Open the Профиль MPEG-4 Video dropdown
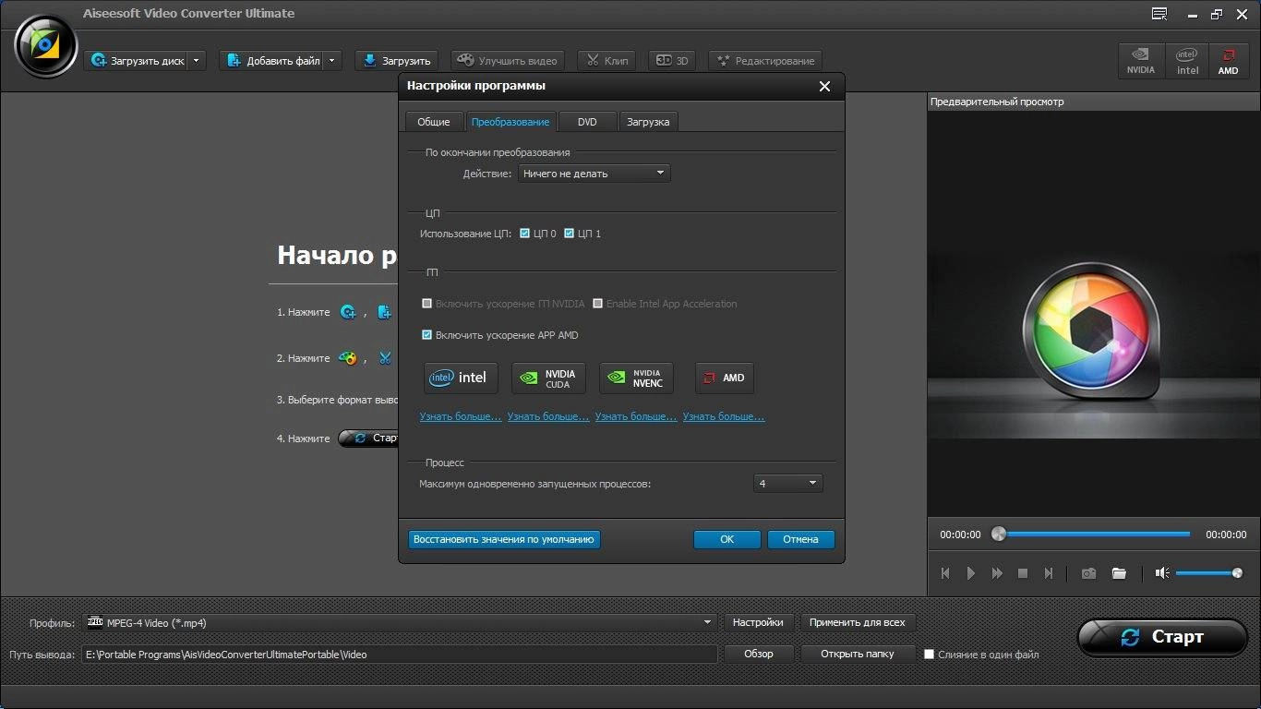 [400, 622]
